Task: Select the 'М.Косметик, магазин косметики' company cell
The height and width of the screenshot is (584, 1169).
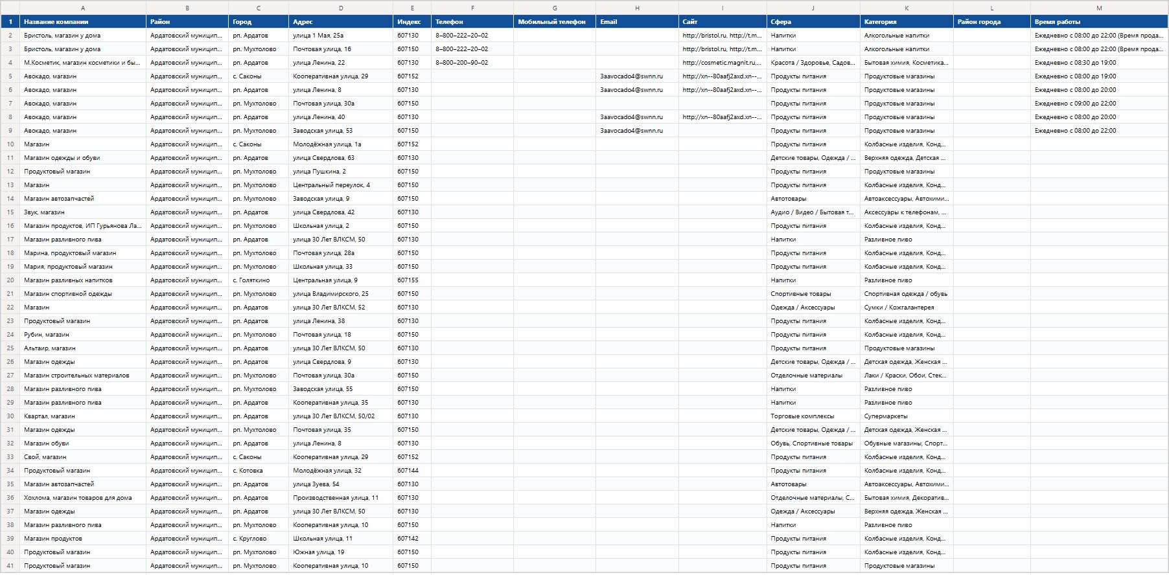Action: coord(83,63)
